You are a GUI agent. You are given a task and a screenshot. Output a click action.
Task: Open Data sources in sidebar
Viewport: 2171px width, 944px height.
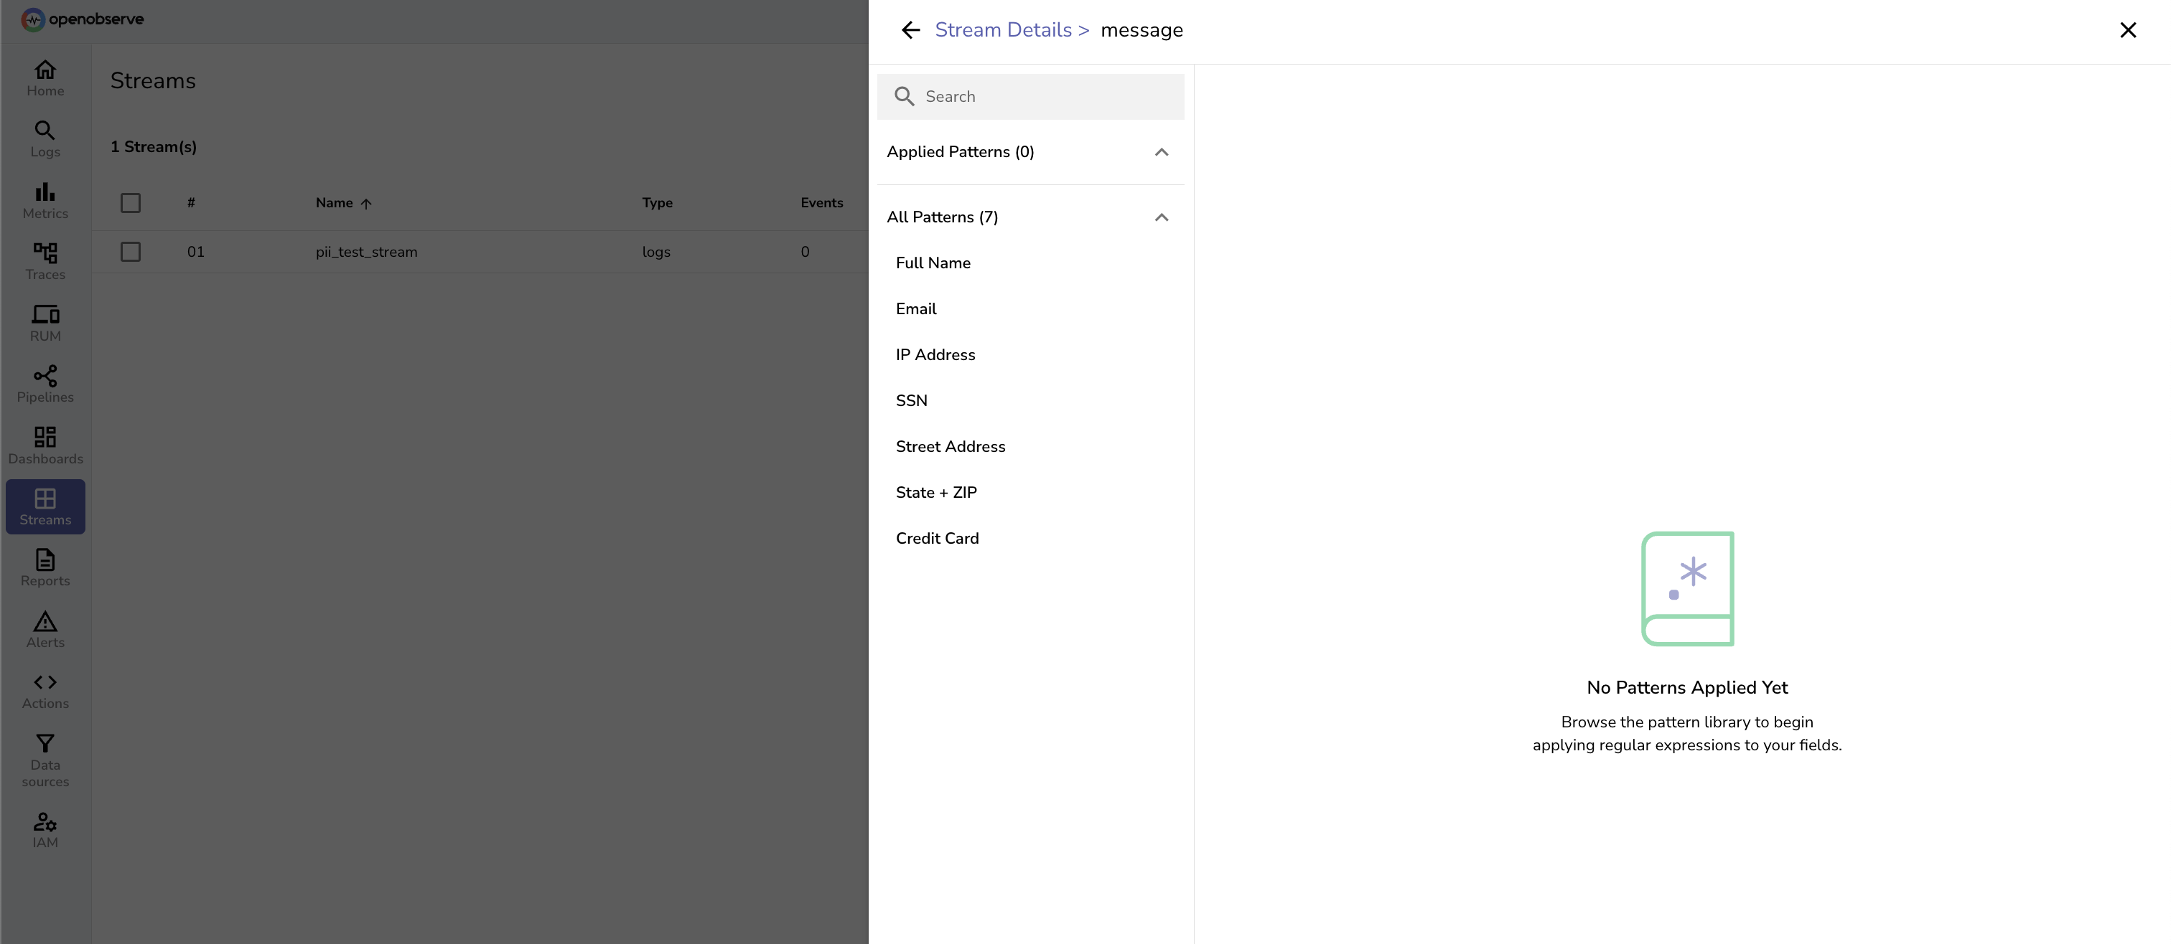pos(45,760)
